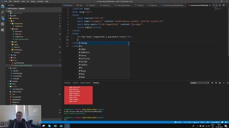The width and height of the screenshot is (229, 128).
Task: Open the Debug view in activity bar
Action: [3, 24]
